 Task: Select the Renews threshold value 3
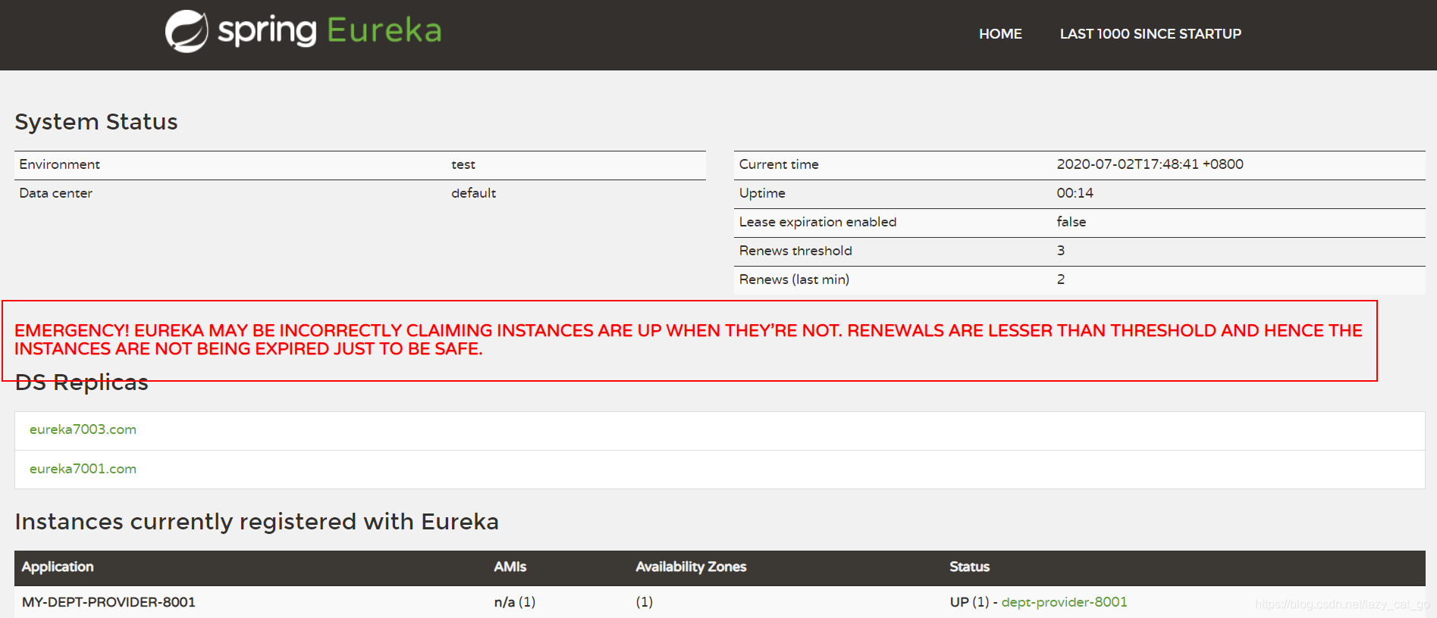[1061, 251]
